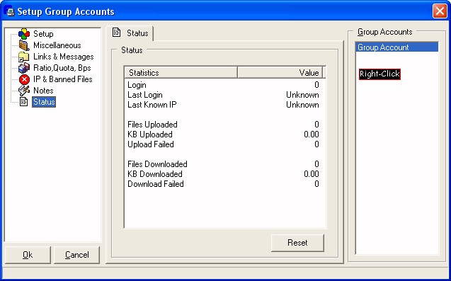Click the Setup colored balls icon
This screenshot has width=451, height=281.
click(24, 34)
